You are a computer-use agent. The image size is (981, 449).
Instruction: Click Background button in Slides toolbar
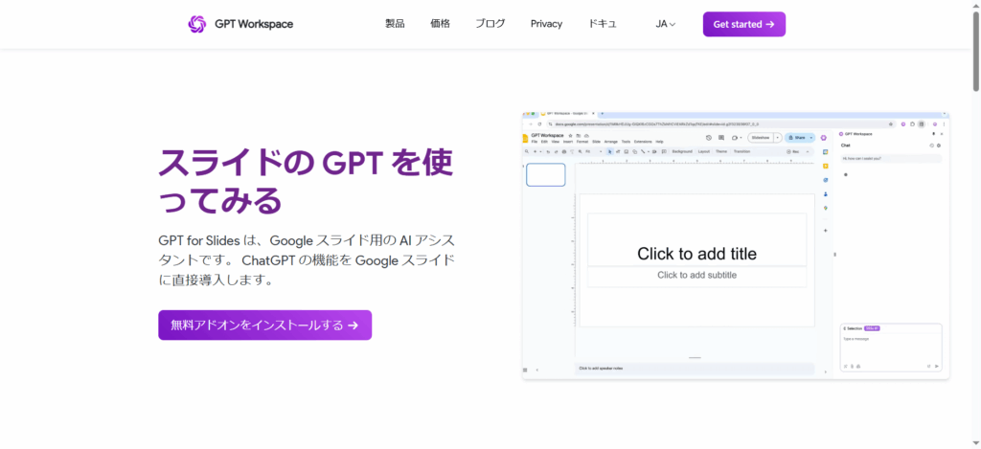682,151
